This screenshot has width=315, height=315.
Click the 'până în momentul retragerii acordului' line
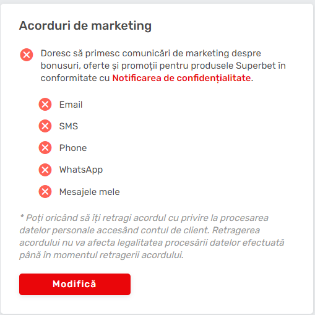click(101, 255)
